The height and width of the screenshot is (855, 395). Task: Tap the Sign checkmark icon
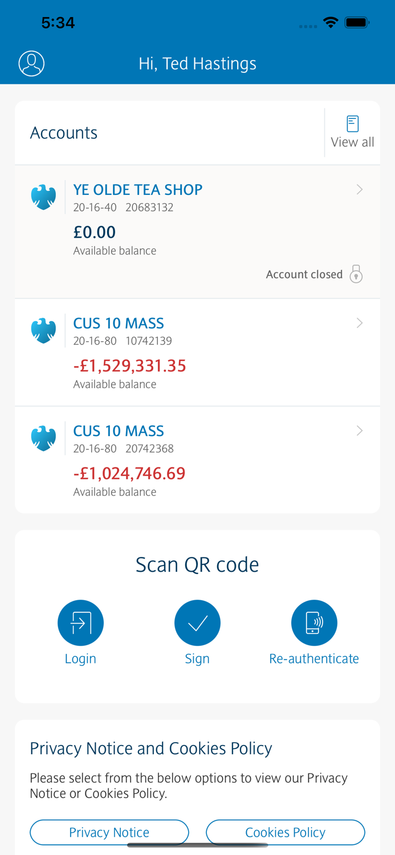coord(197,622)
